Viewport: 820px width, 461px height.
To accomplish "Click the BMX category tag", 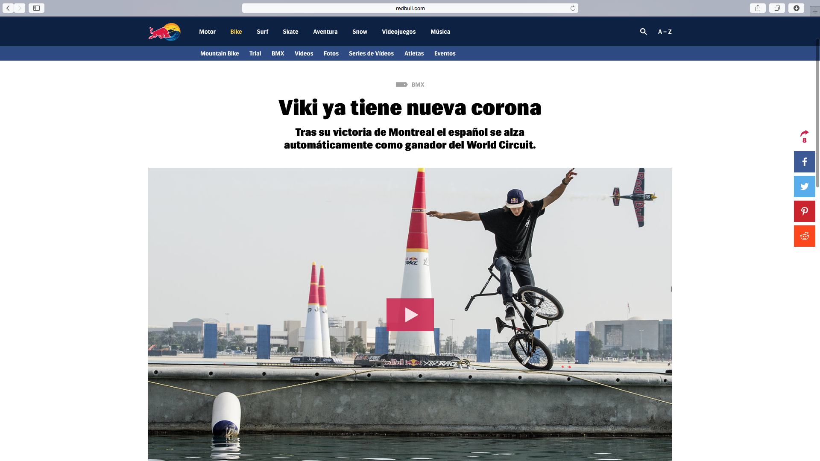I will click(417, 85).
